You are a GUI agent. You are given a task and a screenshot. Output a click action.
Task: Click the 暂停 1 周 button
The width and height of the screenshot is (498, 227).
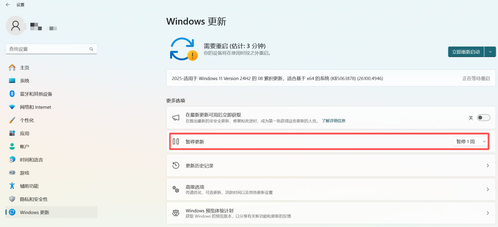point(466,142)
